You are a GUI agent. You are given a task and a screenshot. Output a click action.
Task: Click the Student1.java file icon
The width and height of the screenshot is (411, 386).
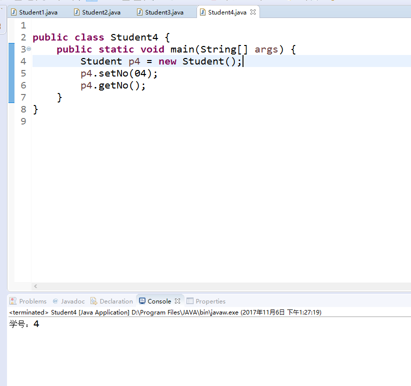point(14,12)
